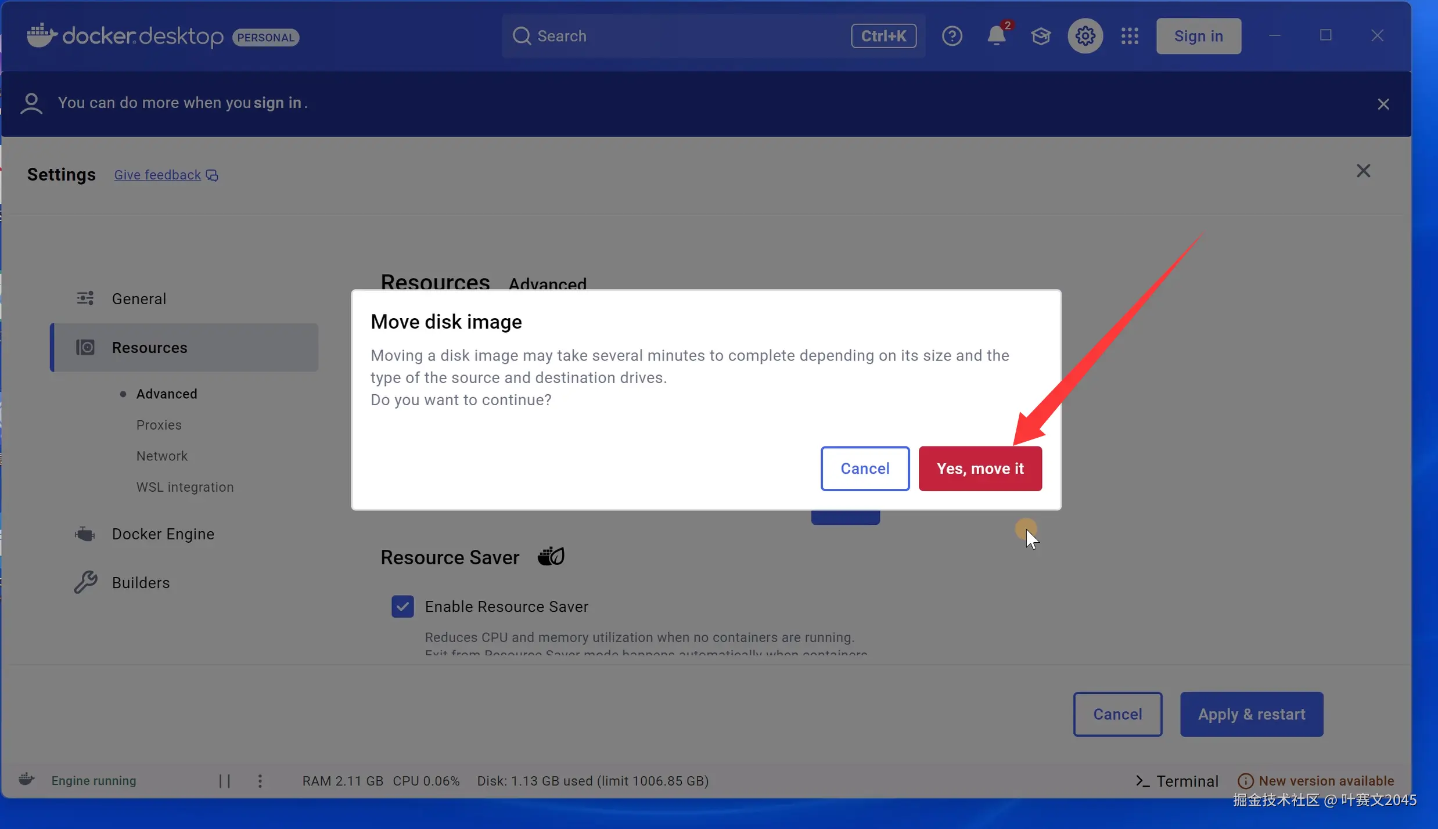The height and width of the screenshot is (829, 1438).
Task: Open the Give feedback link
Action: (x=157, y=175)
